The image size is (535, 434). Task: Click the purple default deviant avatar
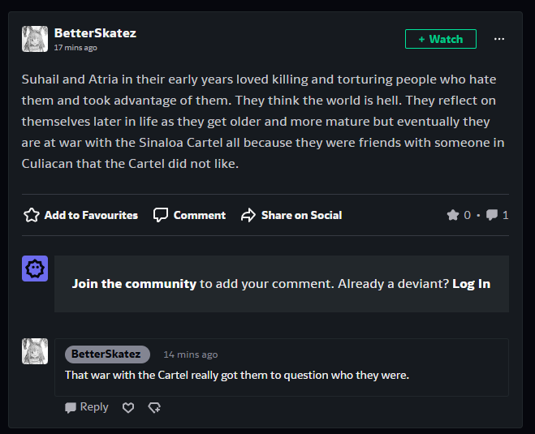click(35, 269)
